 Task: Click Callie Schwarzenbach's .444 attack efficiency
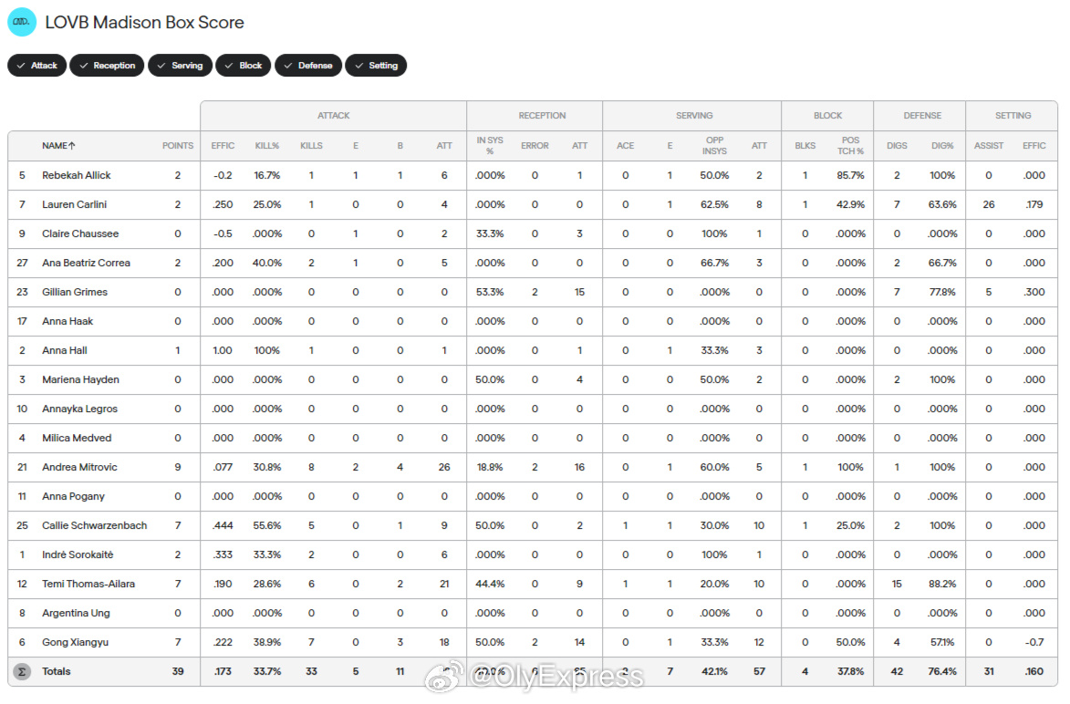[x=223, y=525]
